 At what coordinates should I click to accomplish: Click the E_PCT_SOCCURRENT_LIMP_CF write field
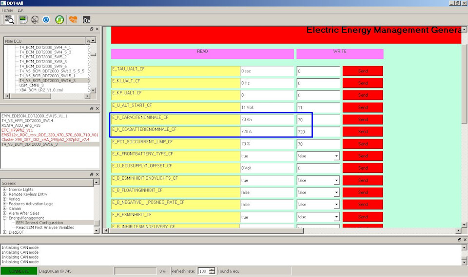point(318,144)
